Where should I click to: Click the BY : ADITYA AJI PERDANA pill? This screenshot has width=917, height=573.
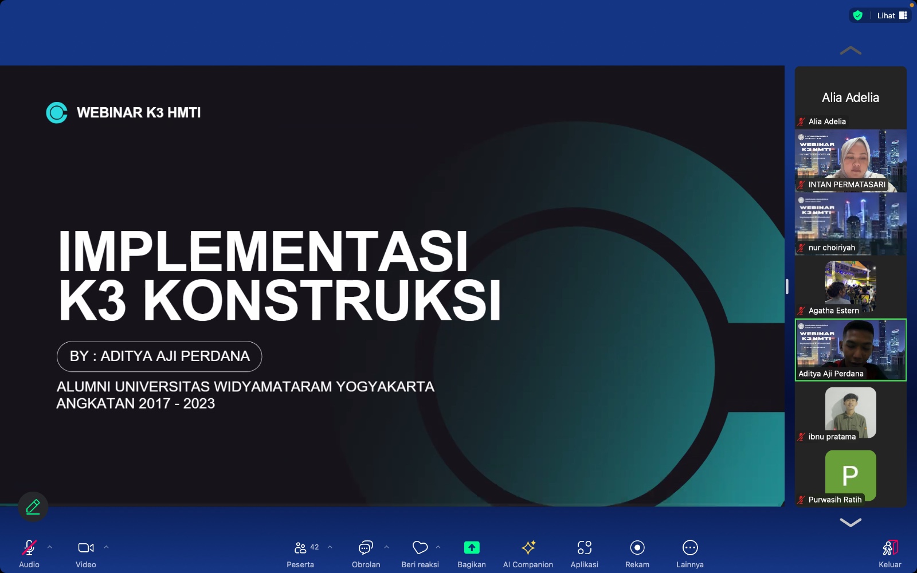pos(159,356)
